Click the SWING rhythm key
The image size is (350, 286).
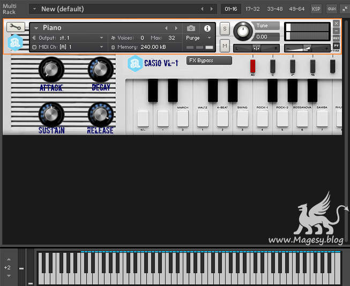242,118
